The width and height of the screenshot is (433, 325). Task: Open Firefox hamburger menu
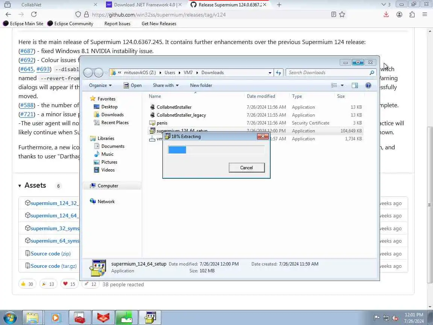coord(425,14)
